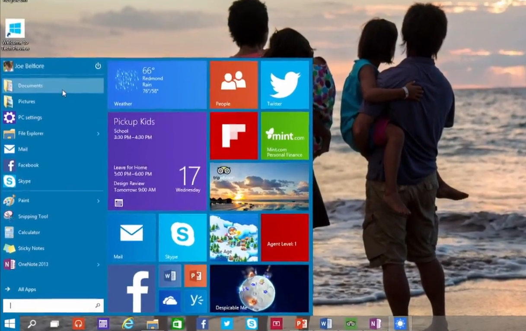This screenshot has height=331, width=526.
Task: Open the Weather live tile showing Redmond
Action: (157, 85)
